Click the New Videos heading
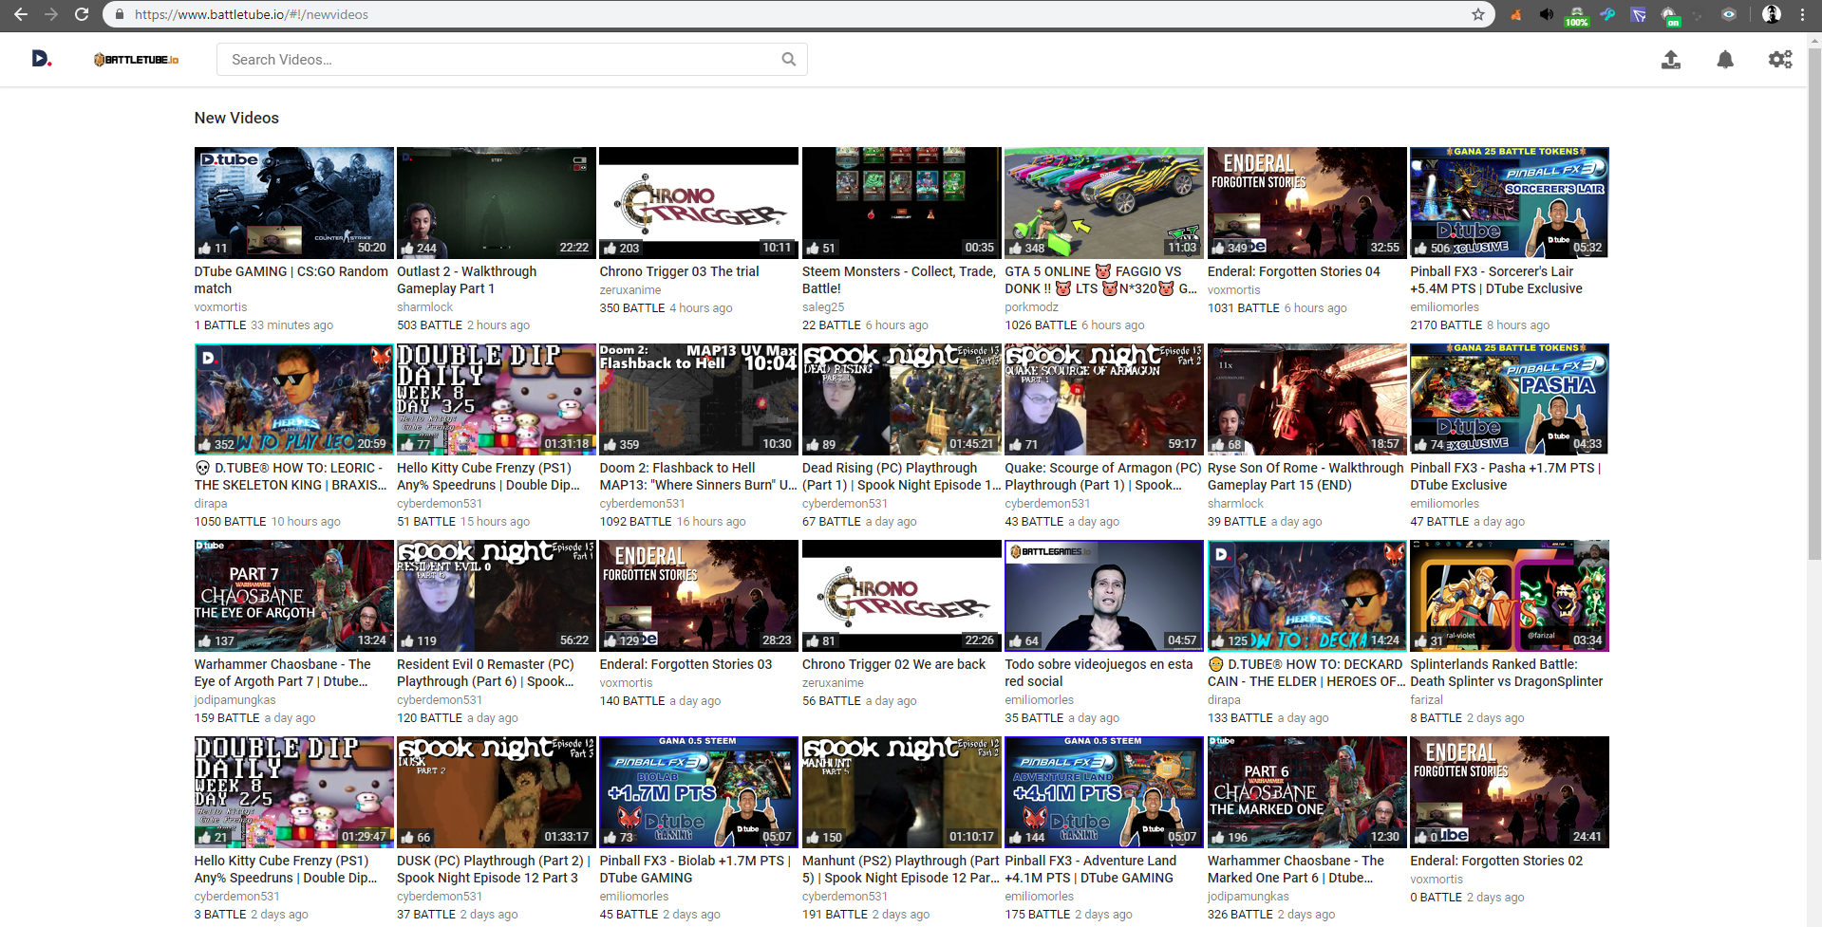The height and width of the screenshot is (927, 1822). point(236,118)
